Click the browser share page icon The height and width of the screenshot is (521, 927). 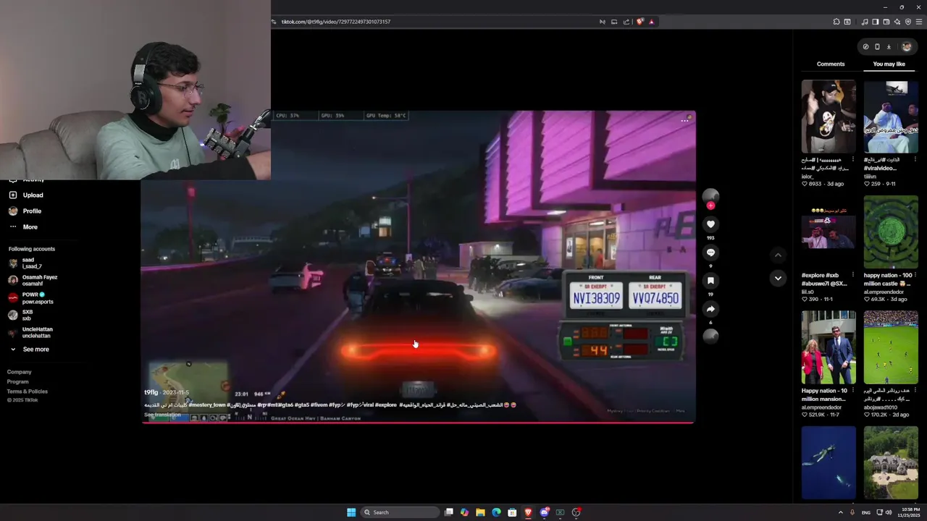pos(626,22)
